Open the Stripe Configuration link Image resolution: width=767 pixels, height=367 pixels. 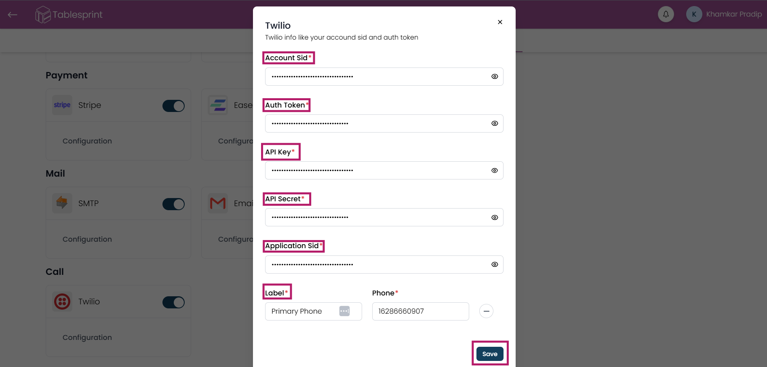[87, 141]
